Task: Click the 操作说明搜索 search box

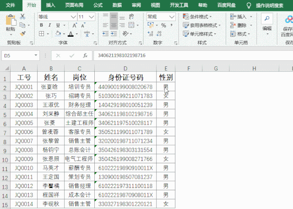Action: pyautogui.click(x=270, y=5)
